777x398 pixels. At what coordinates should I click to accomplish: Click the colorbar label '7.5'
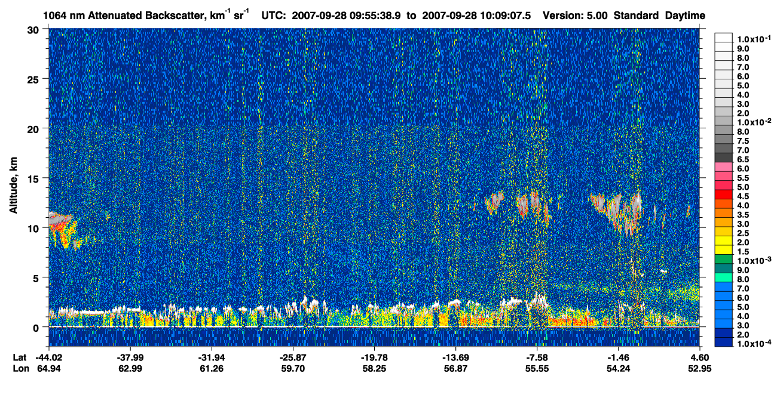point(744,140)
